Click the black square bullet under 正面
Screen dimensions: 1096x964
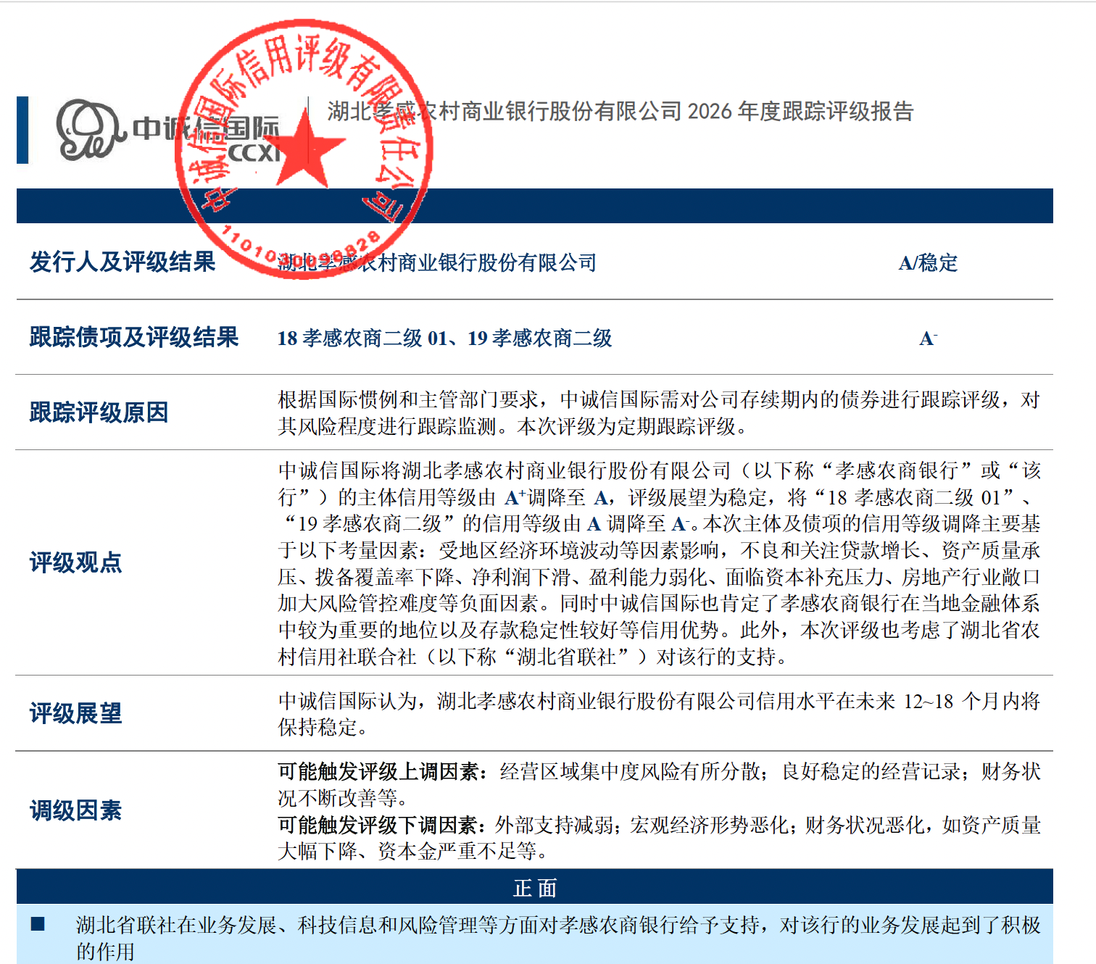(x=38, y=924)
